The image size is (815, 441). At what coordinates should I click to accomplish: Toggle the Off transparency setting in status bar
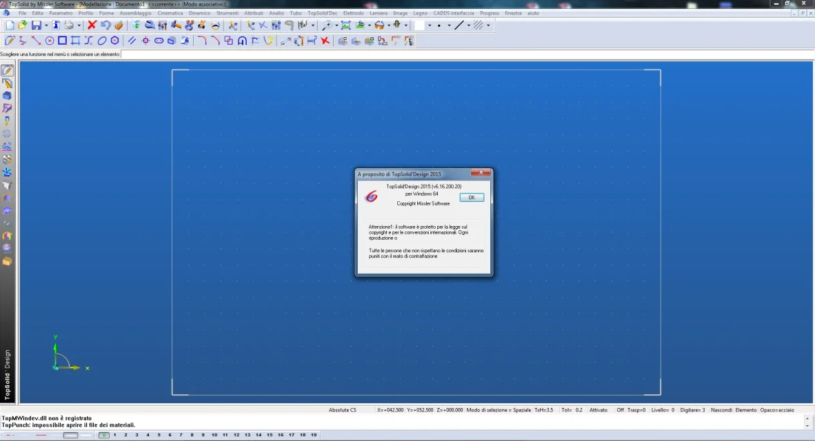[x=620, y=410]
